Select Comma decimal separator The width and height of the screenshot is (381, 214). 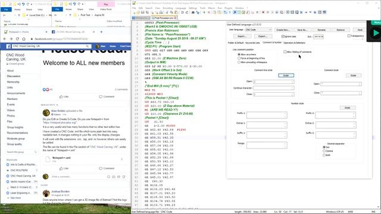point(324,151)
